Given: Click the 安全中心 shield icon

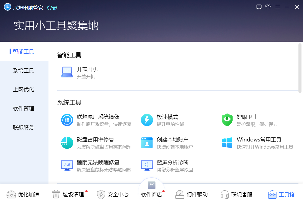Looking at the screenshot, I should pos(101,194).
